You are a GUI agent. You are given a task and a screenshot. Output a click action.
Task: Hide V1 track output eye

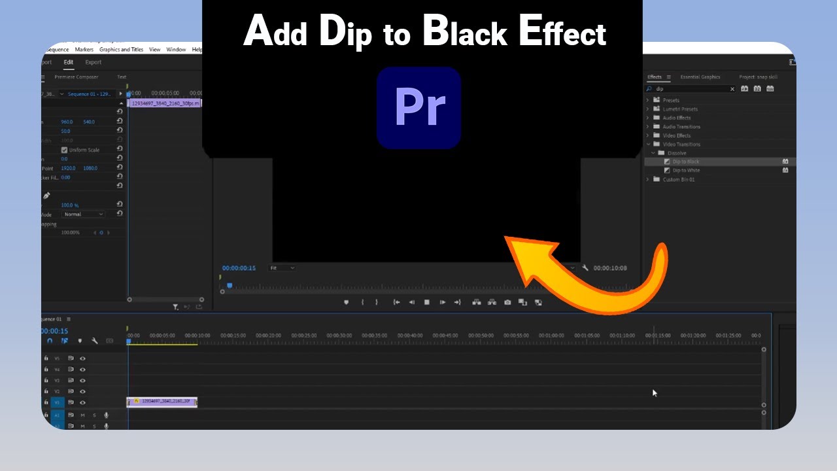(83, 402)
